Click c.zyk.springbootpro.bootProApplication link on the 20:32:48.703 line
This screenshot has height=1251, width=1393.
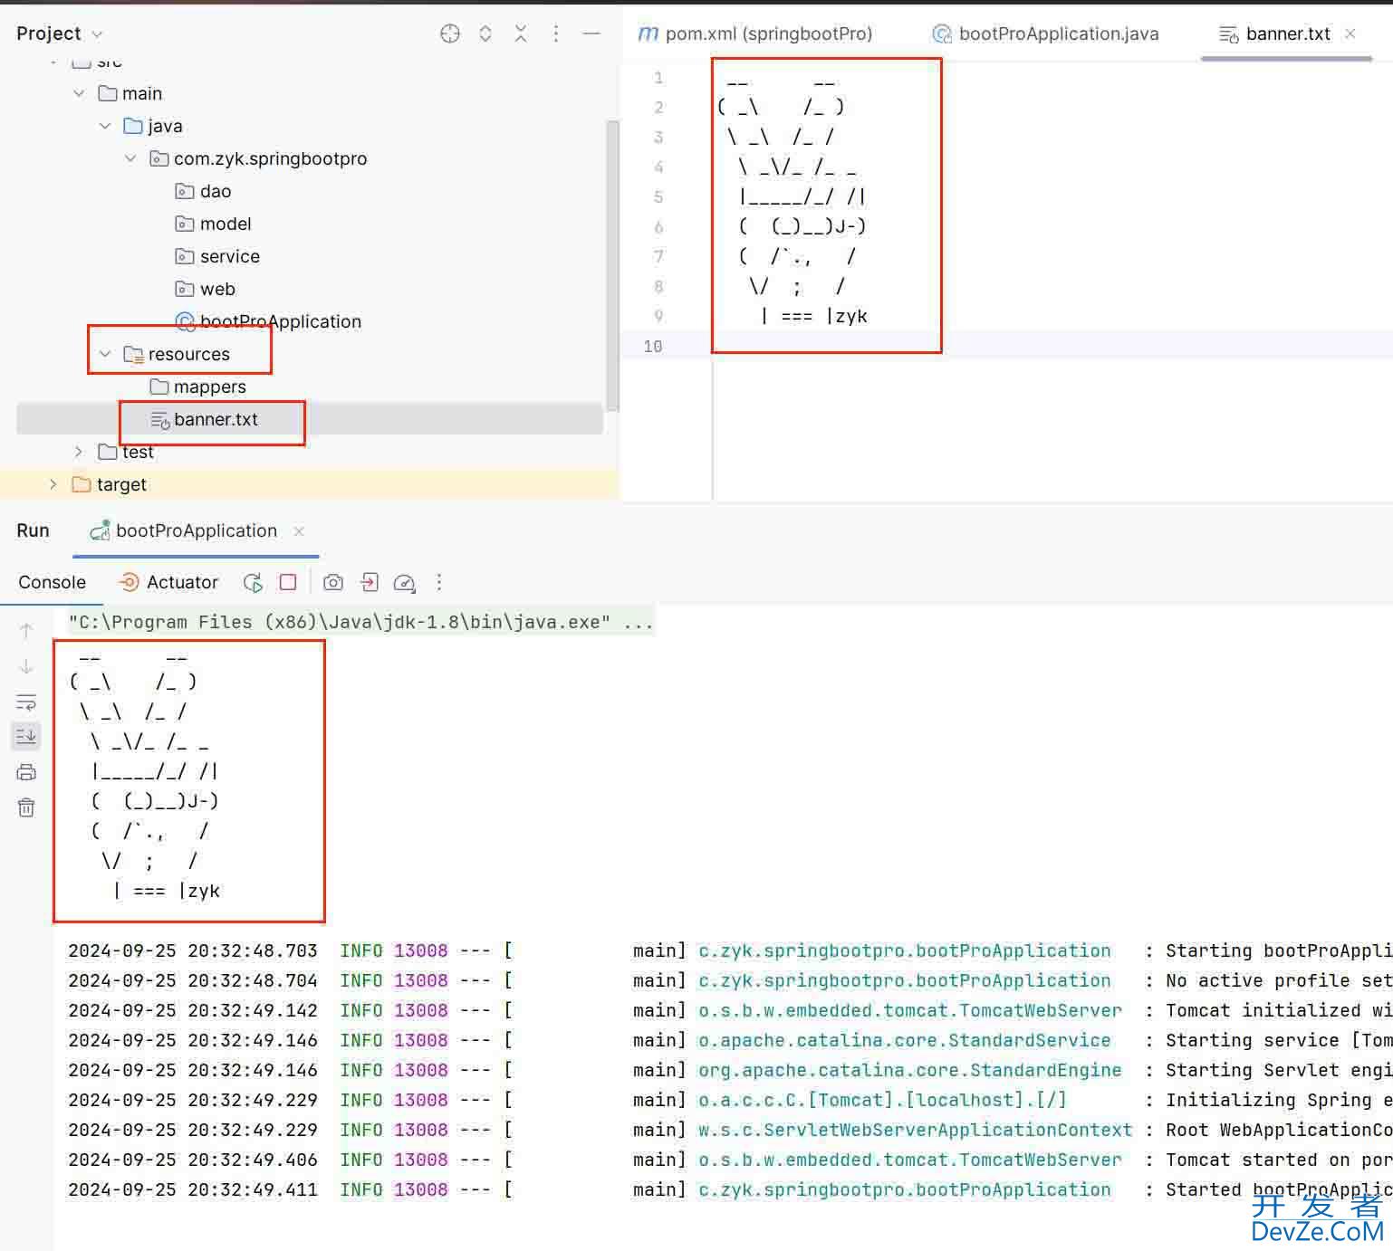tap(904, 950)
